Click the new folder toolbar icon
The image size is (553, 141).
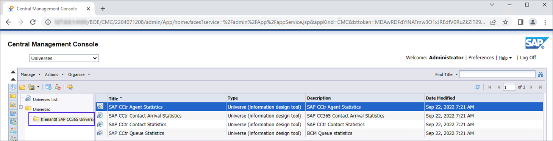click(x=22, y=87)
